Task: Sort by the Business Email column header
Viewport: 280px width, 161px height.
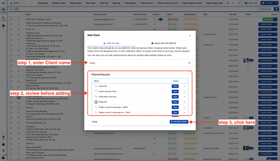Action: point(100,15)
